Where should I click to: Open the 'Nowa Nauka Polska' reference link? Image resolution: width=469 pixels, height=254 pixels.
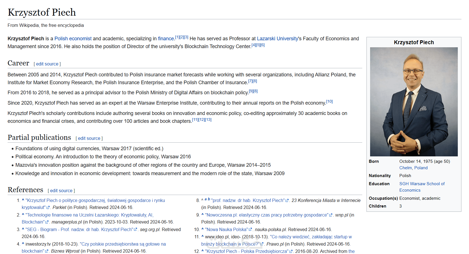click(228, 230)
